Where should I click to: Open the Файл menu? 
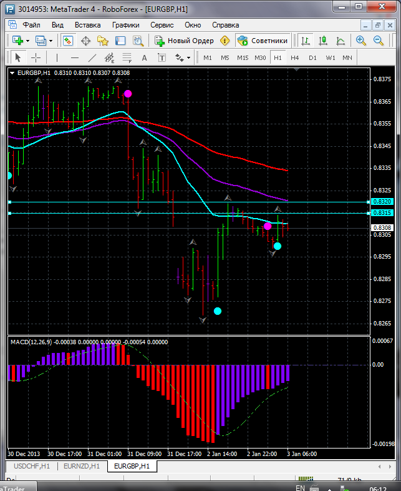click(x=31, y=25)
